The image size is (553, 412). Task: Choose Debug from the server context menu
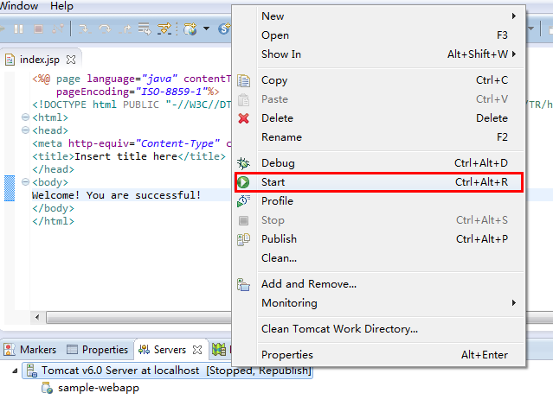coord(380,163)
